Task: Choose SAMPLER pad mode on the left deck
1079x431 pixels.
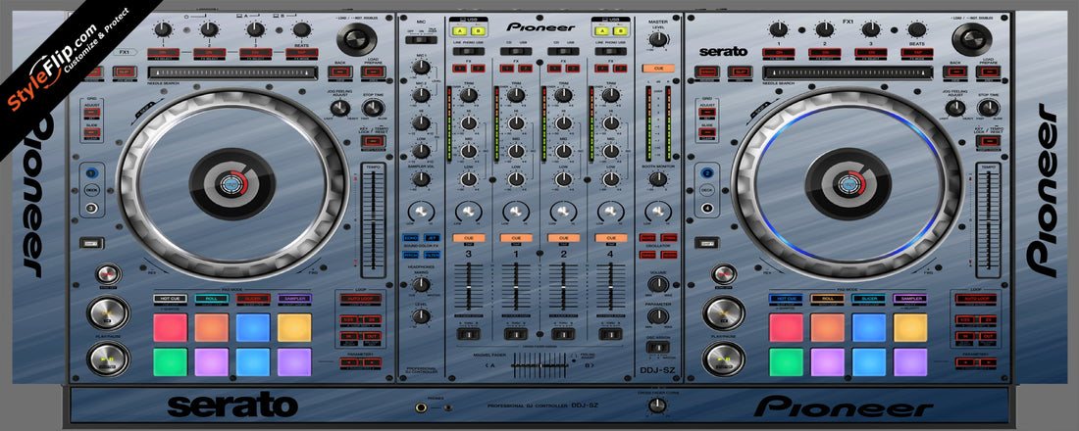Action: pos(294,299)
